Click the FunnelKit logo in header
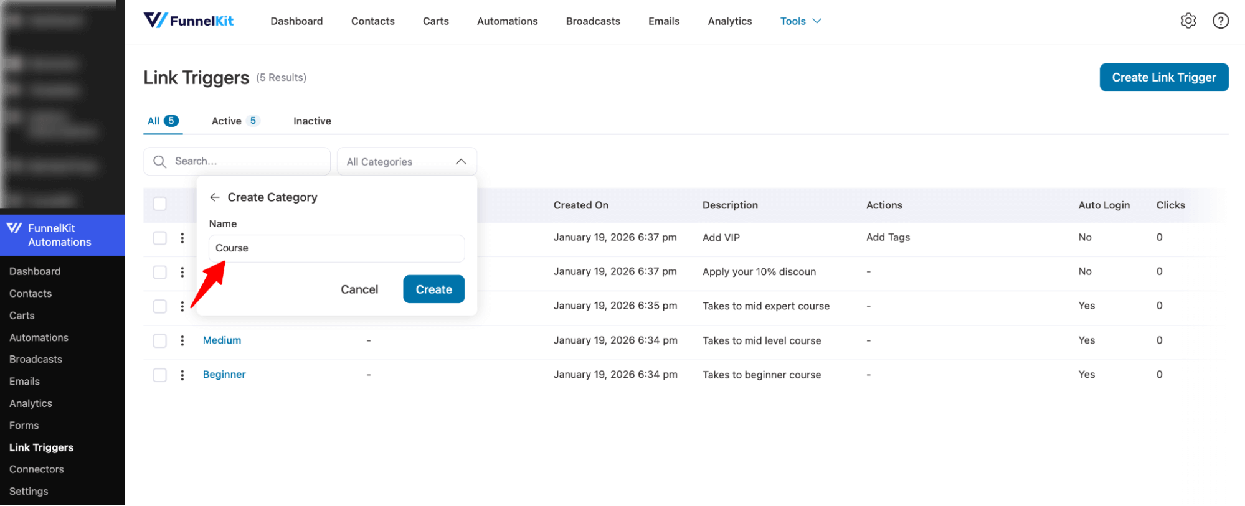Screen dimensions: 1245x506 click(x=189, y=21)
